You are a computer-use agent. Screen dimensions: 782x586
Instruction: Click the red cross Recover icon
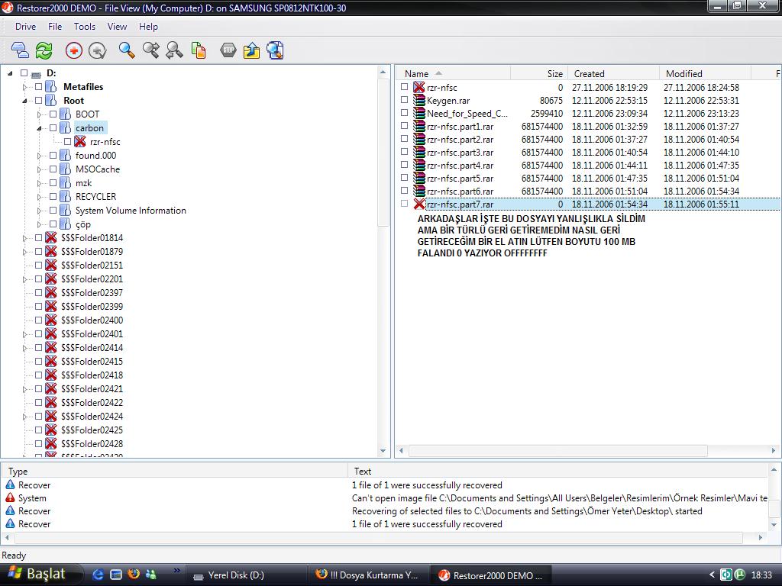[74, 50]
